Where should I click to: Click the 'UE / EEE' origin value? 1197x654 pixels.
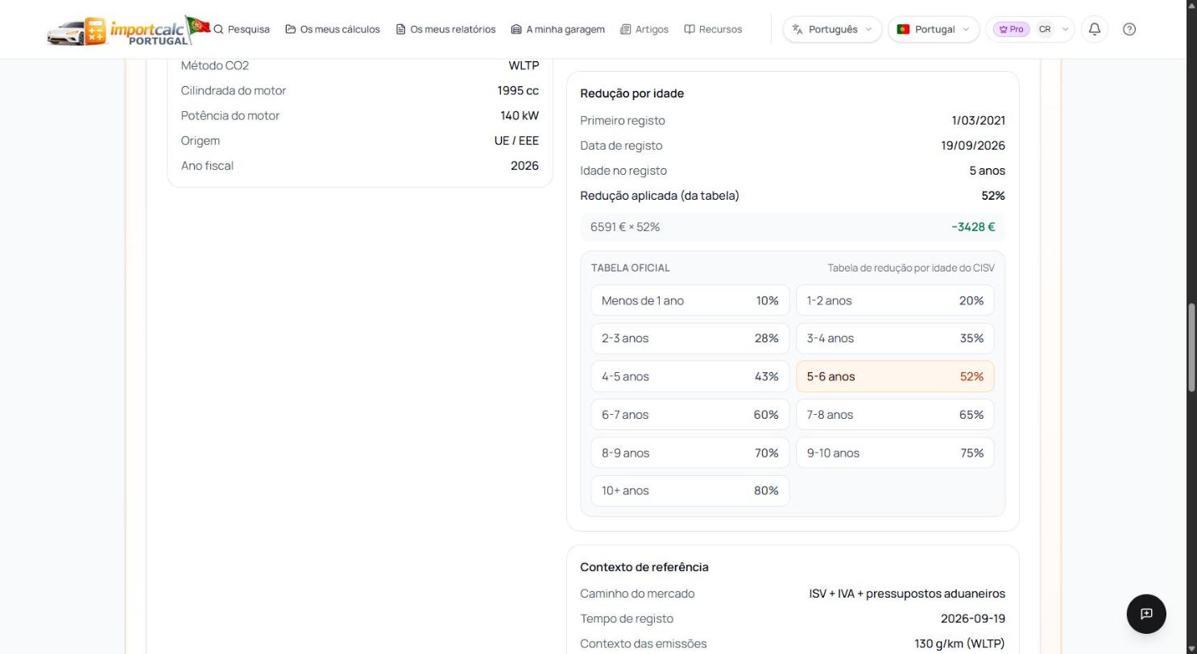[516, 141]
